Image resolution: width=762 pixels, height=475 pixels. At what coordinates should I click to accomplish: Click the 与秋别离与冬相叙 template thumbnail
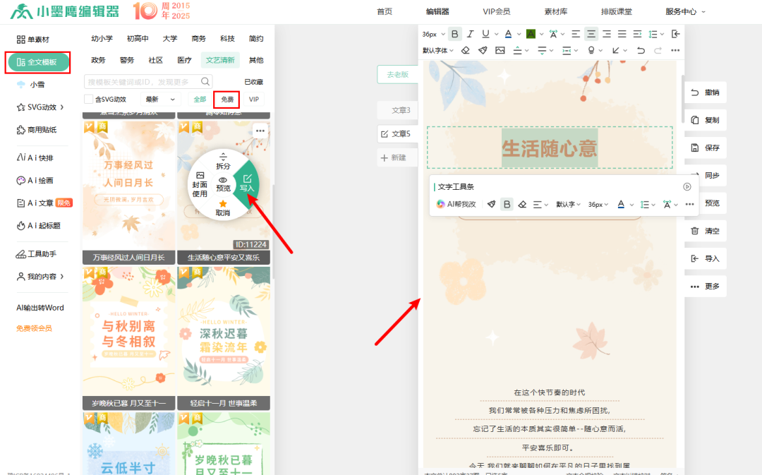coord(128,332)
